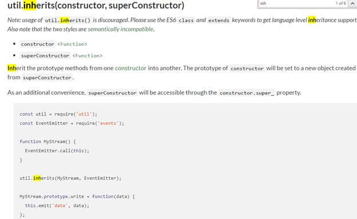Click the highlighted util.inherits(MyStream, EventEmitter) line
The height and width of the screenshot is (219, 357).
pos(70,178)
